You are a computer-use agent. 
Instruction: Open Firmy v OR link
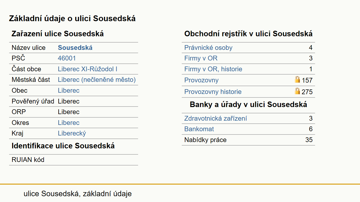click(x=201, y=58)
